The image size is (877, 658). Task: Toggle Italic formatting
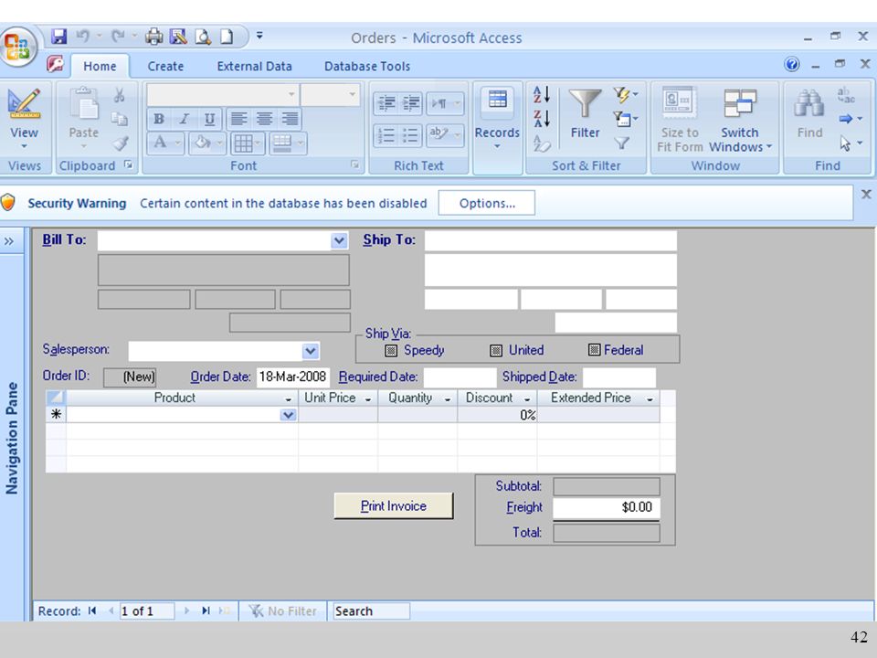tap(184, 119)
